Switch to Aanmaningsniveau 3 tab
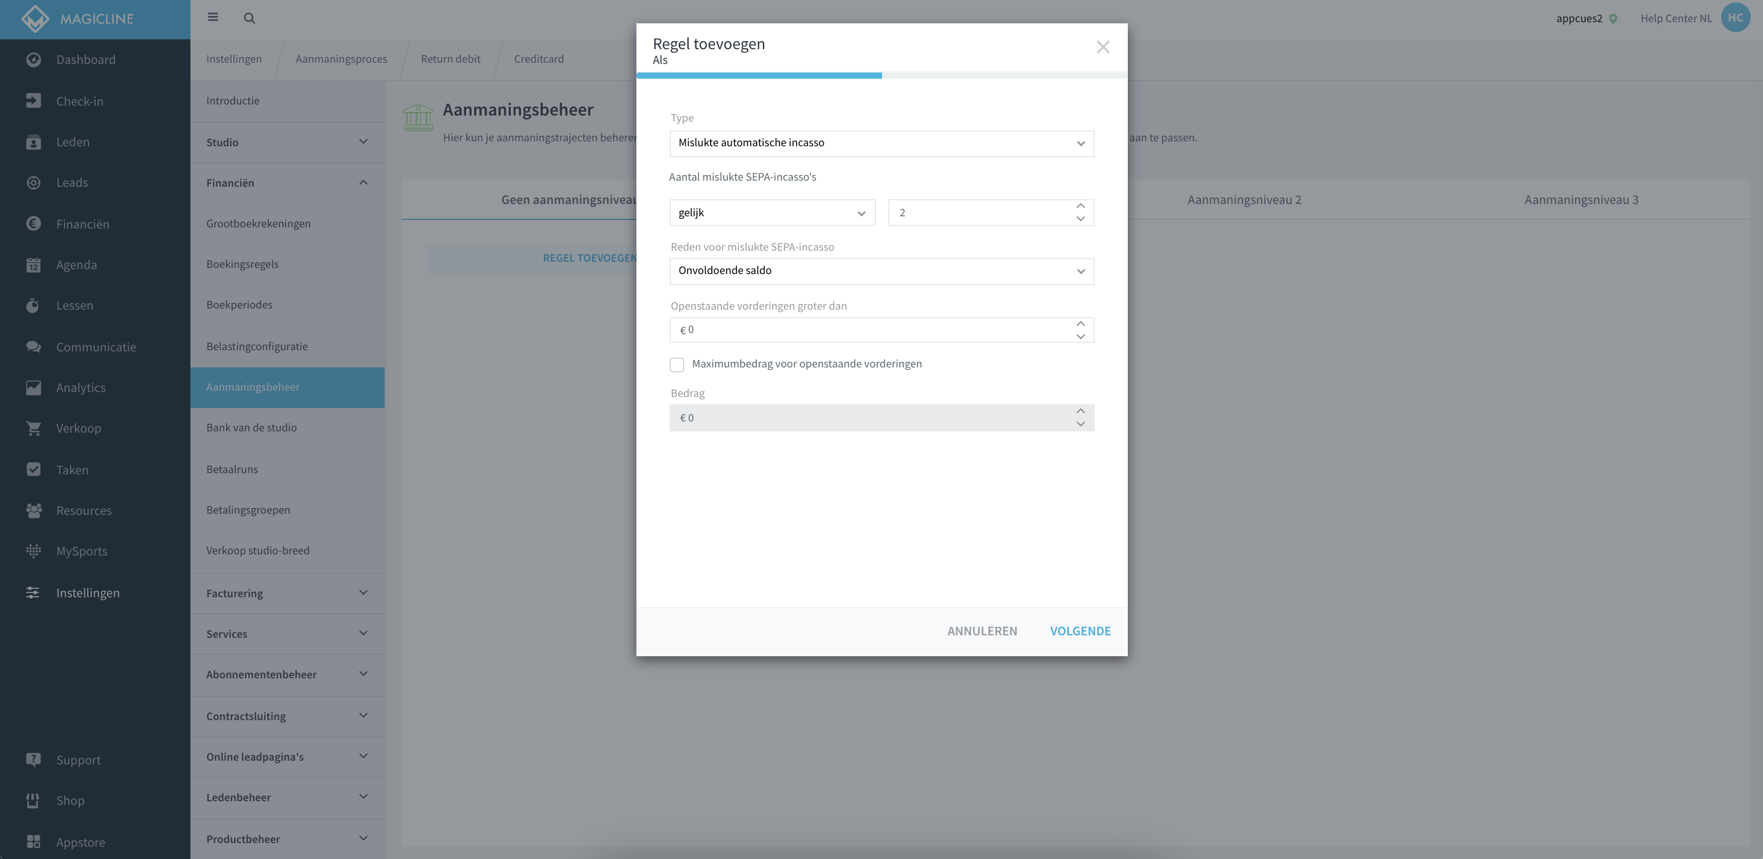 click(1581, 200)
